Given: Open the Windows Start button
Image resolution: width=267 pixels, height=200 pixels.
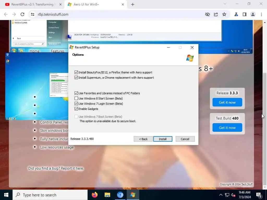Looking at the screenshot, I should pyautogui.click(x=6, y=195).
